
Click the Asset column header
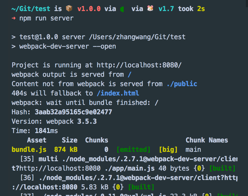[37, 140]
